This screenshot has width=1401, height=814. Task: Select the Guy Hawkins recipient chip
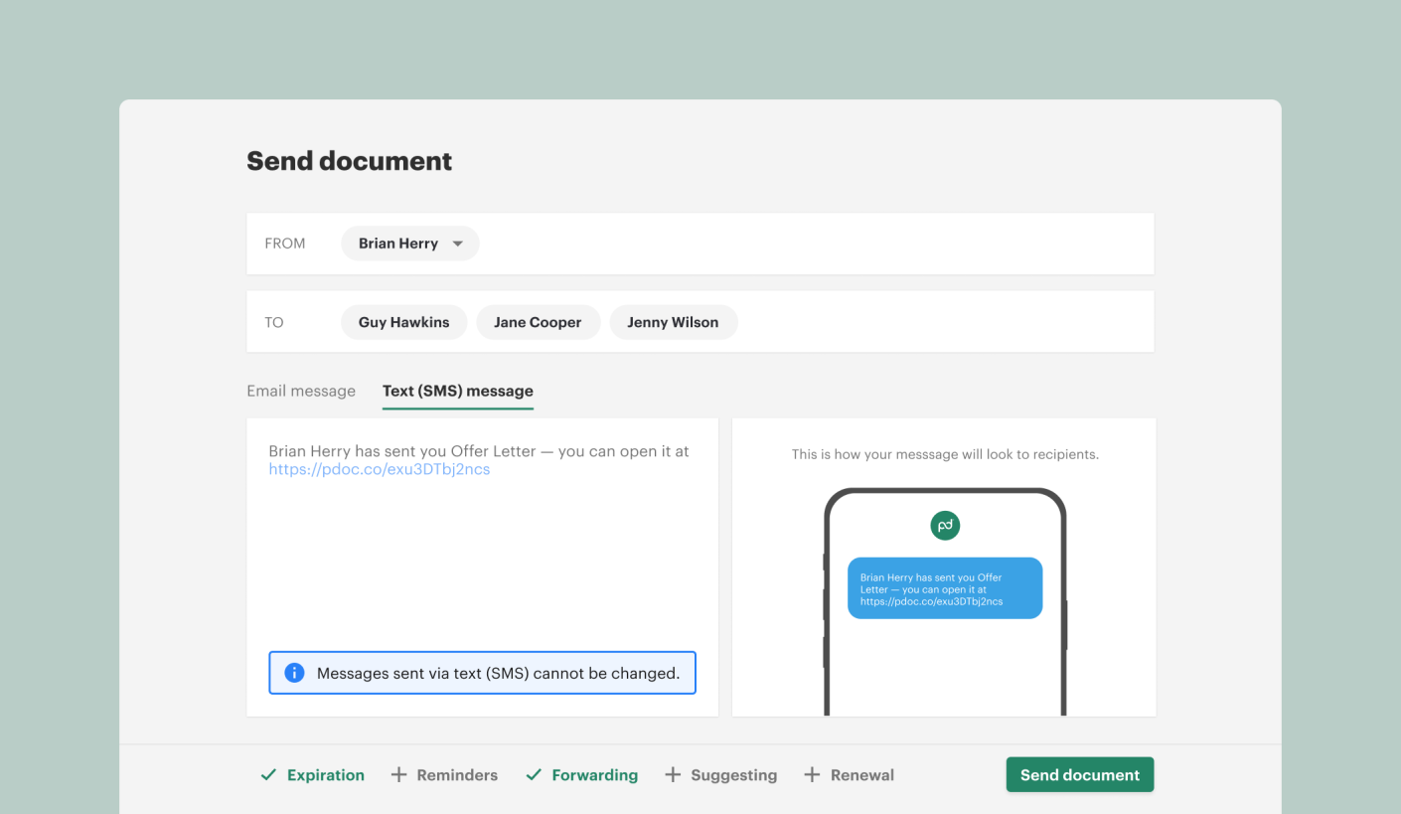[x=403, y=321]
